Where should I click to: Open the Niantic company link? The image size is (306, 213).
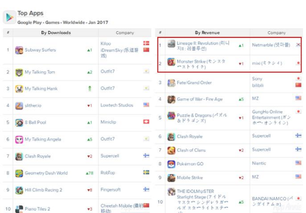click(x=259, y=164)
